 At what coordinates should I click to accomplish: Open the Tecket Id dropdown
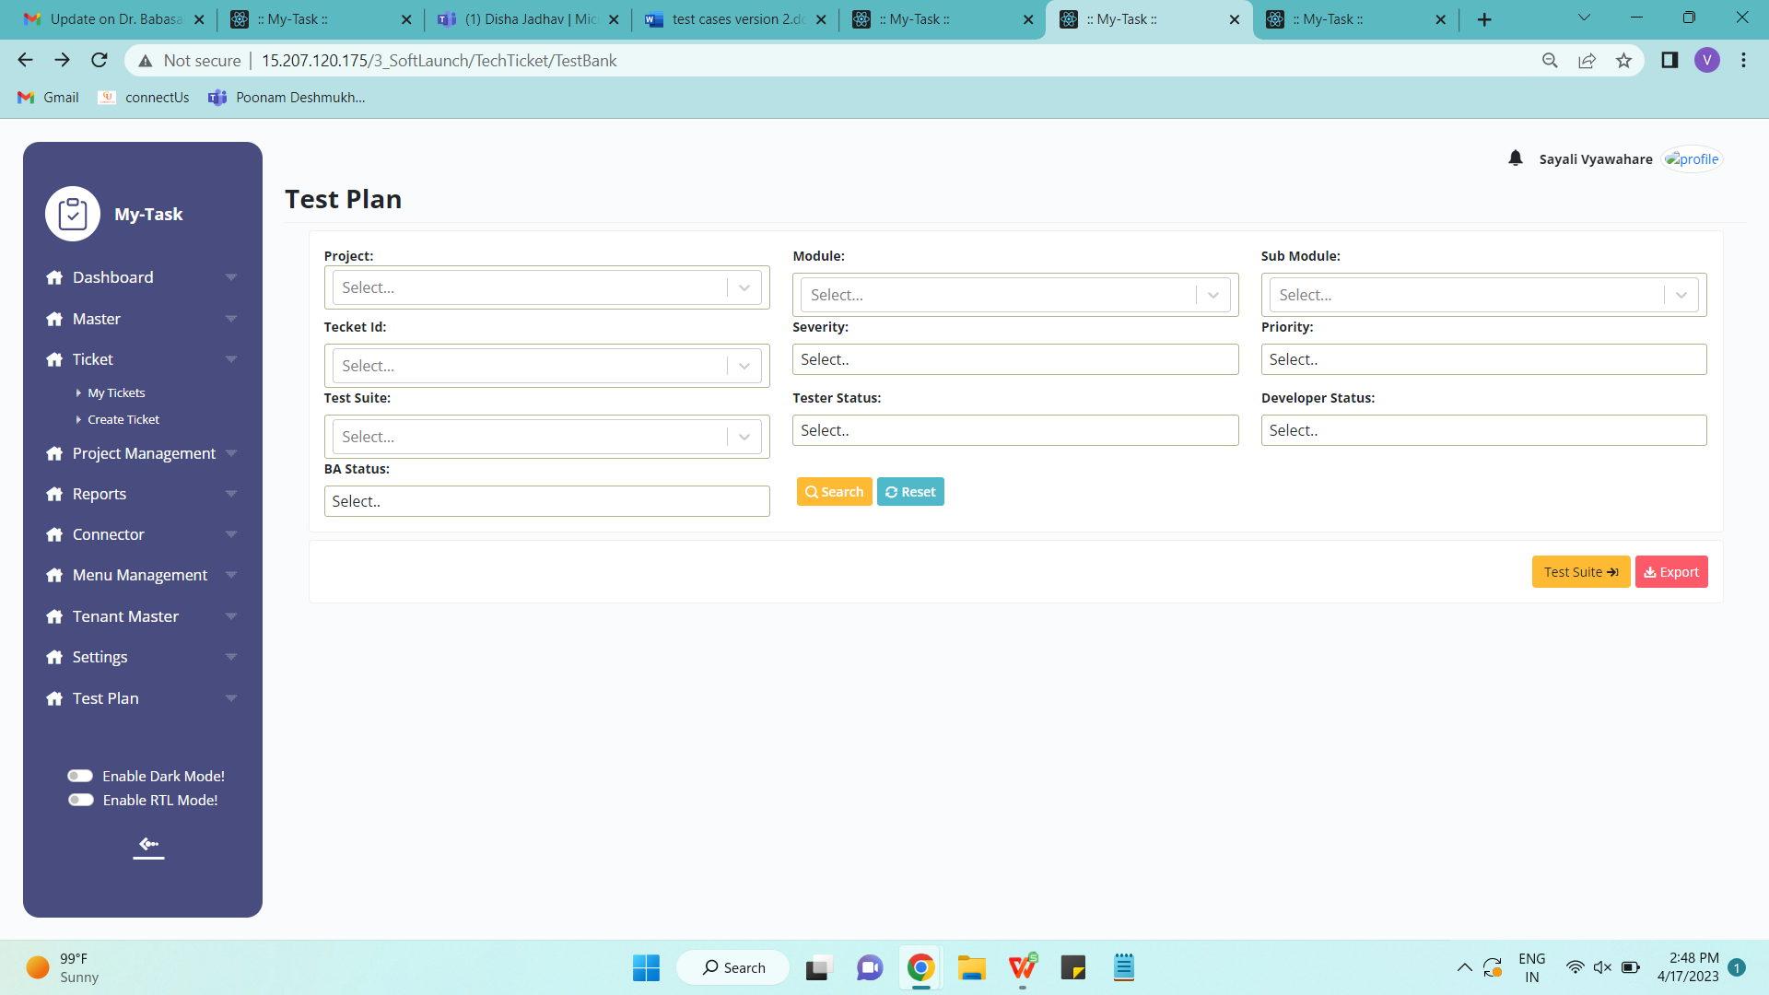546,366
